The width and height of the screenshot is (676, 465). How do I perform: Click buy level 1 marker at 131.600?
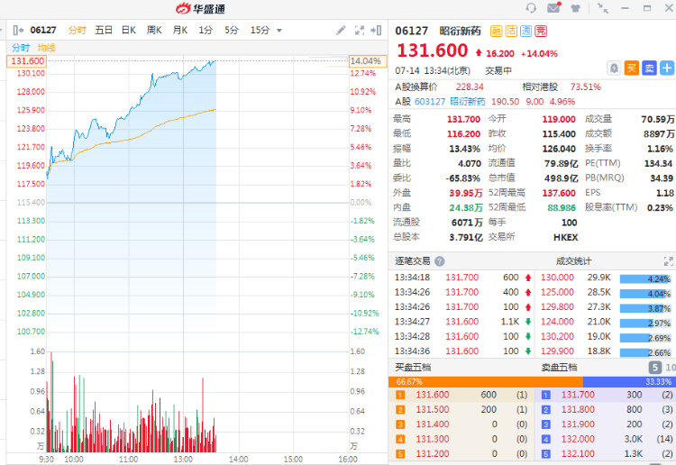coord(400,395)
